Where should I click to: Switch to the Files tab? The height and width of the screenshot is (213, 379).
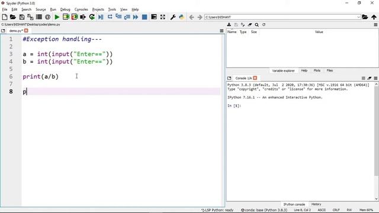pyautogui.click(x=330, y=70)
